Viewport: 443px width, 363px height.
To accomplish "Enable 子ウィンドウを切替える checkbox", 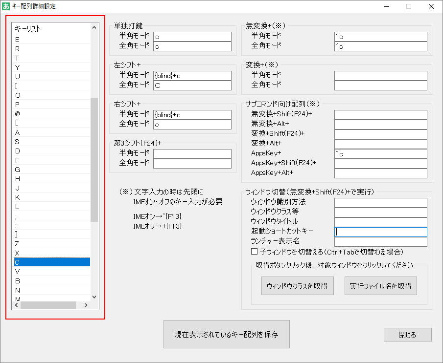I will [254, 251].
